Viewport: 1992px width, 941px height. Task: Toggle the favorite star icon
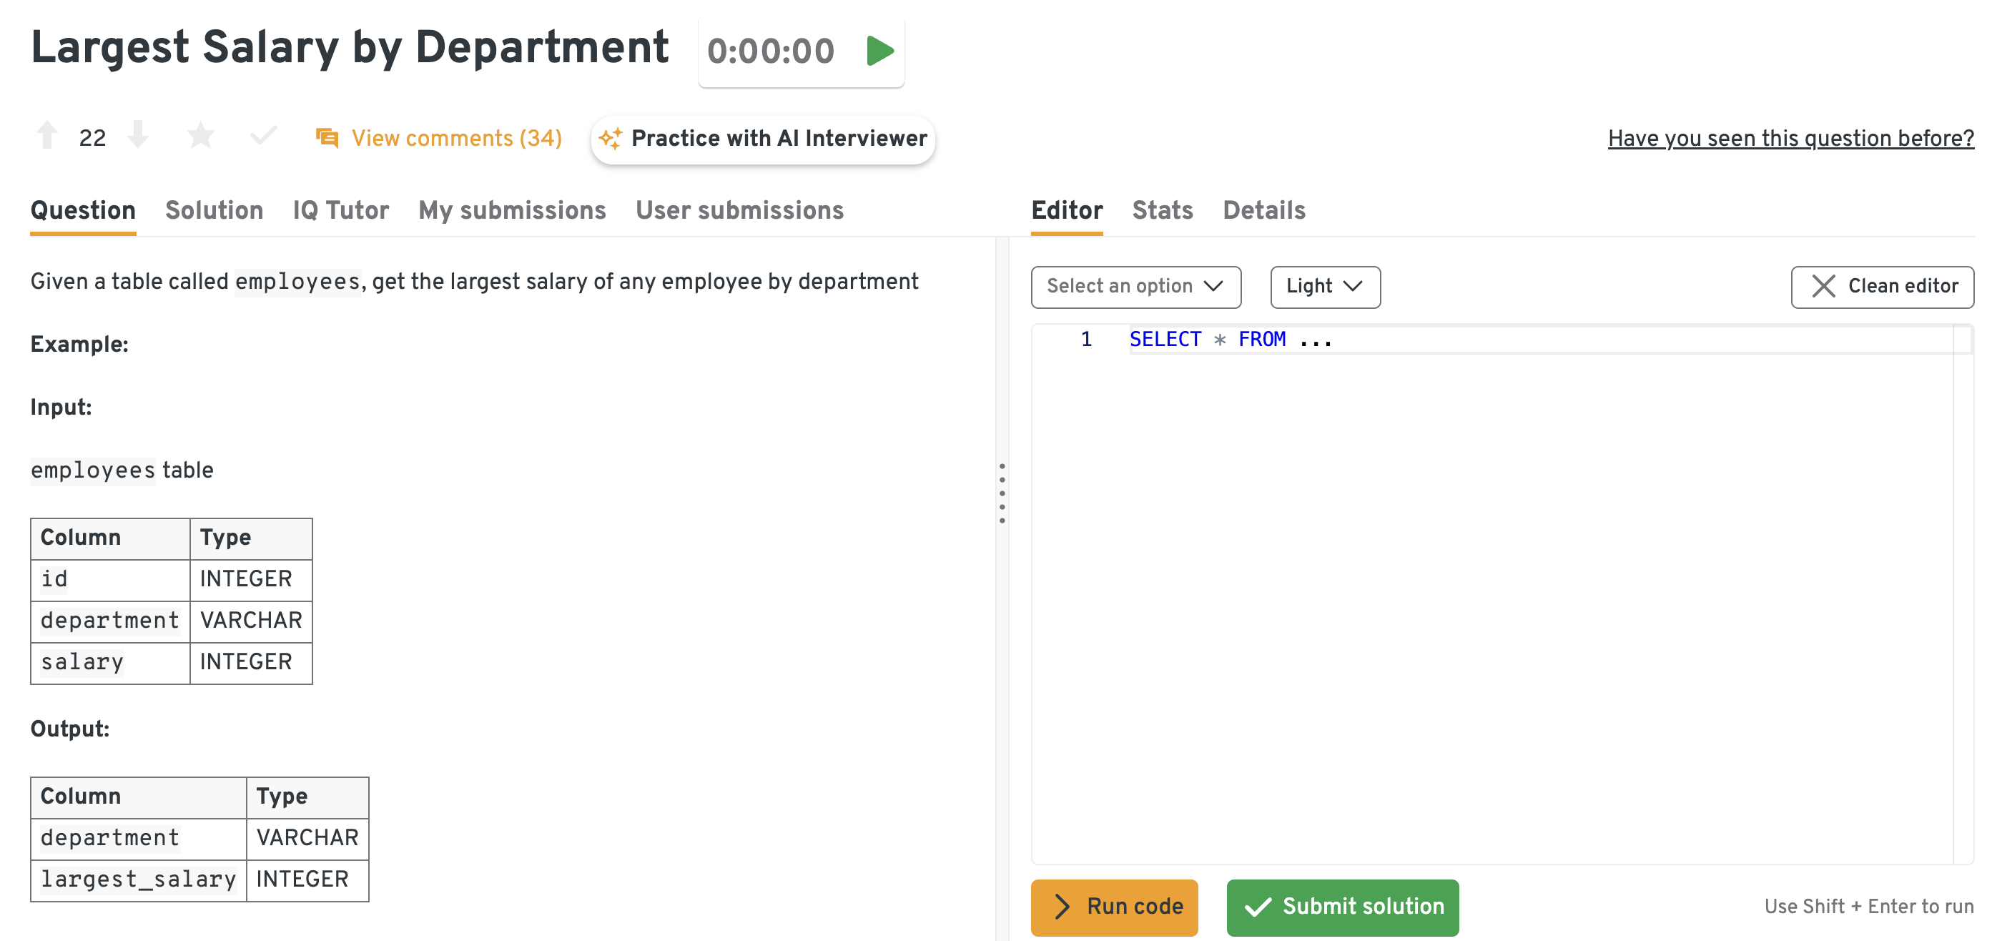(201, 136)
